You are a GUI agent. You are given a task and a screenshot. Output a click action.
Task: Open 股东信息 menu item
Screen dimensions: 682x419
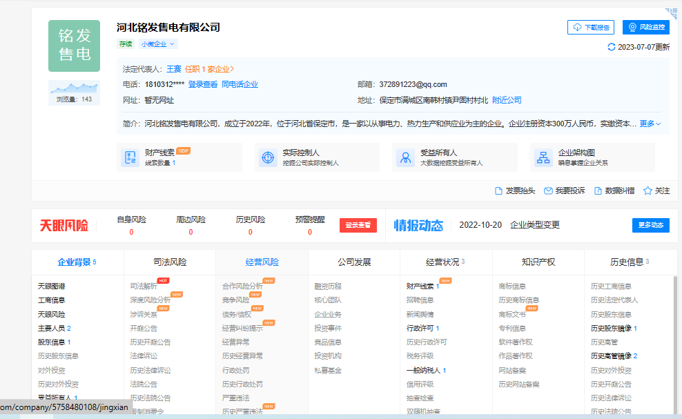[55, 342]
